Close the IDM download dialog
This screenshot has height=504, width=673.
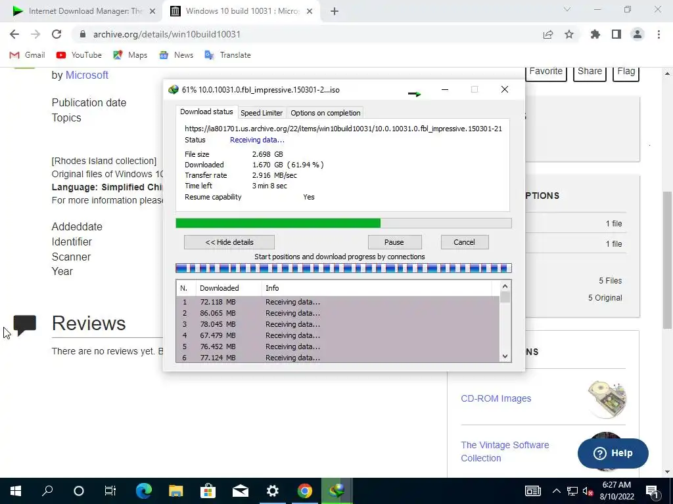tap(505, 89)
